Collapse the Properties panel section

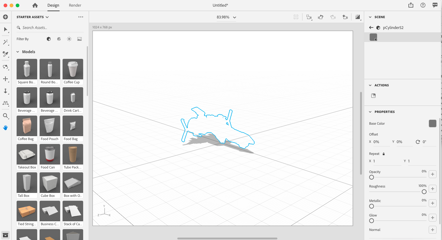coord(370,112)
